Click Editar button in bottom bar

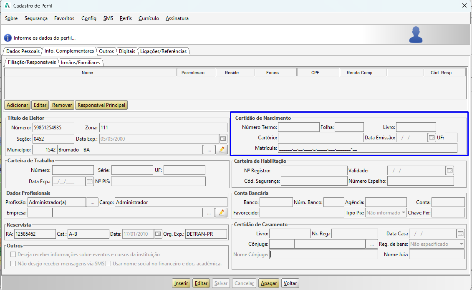coord(201,283)
